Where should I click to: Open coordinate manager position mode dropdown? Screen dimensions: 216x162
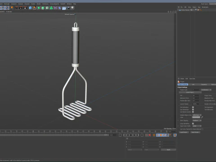tap(135, 150)
